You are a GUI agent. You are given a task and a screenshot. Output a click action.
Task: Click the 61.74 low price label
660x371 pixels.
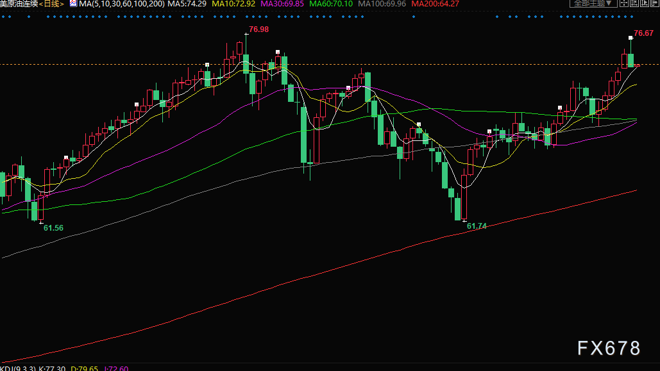(x=477, y=226)
